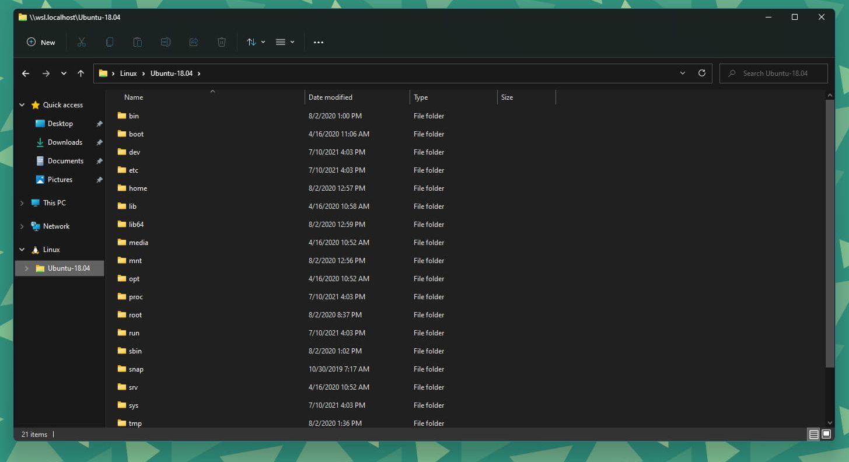The image size is (849, 462).
Task: Select the etc folder icon
Action: tap(121, 170)
